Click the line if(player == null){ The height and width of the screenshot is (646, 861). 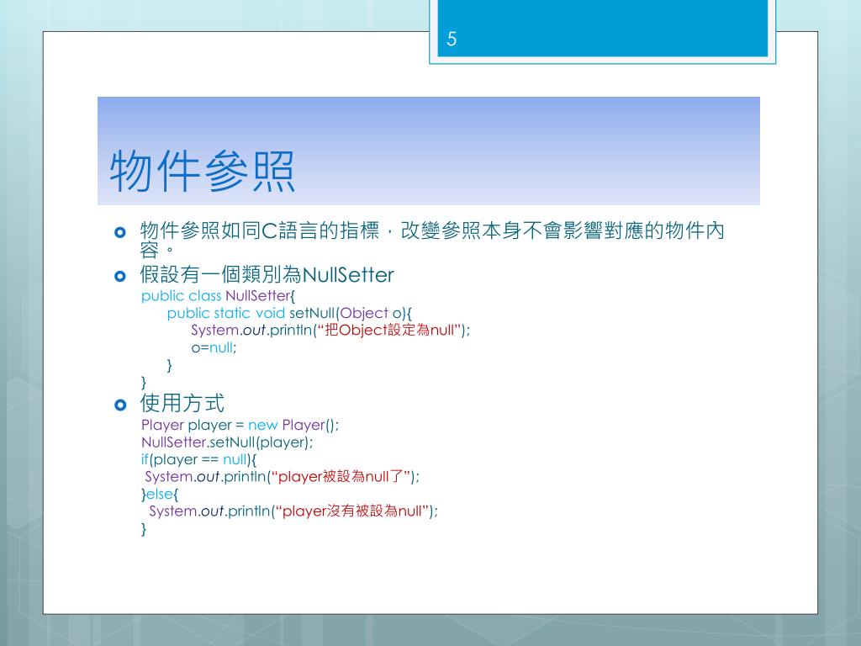[x=198, y=459]
